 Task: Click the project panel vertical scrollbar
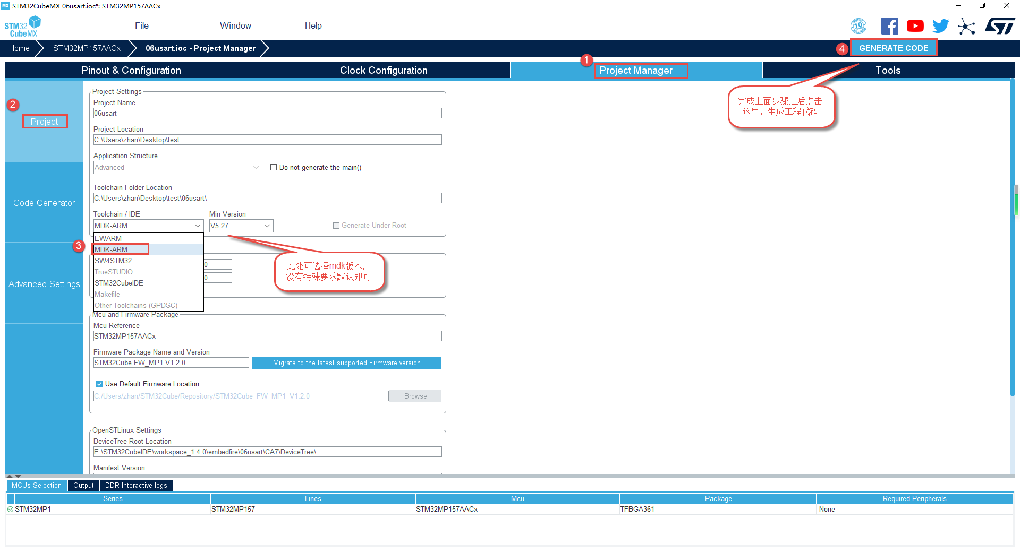[1013, 238]
